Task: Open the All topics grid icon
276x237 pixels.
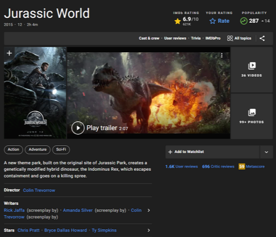Action: pyautogui.click(x=230, y=38)
